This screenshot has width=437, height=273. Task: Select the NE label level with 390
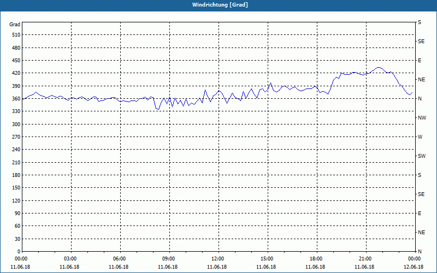point(421,80)
